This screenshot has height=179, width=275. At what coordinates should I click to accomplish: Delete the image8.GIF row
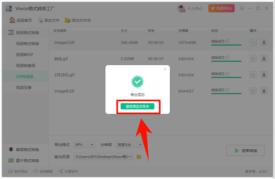[264, 91]
